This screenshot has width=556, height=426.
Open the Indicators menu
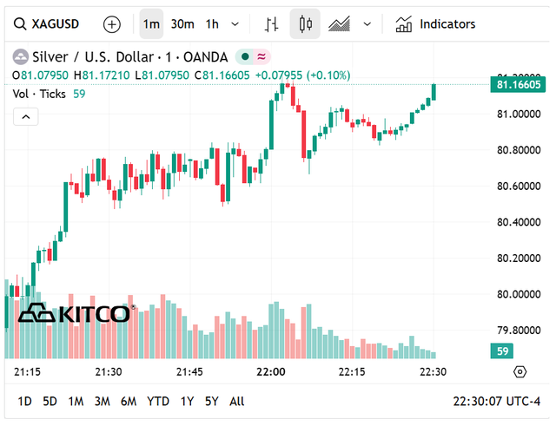[x=435, y=24]
